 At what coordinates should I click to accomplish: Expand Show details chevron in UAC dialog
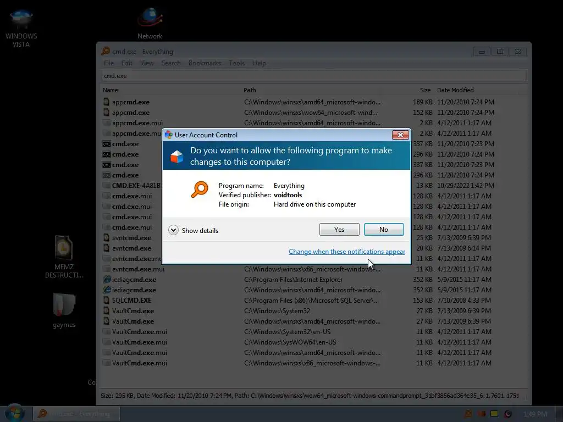(173, 230)
